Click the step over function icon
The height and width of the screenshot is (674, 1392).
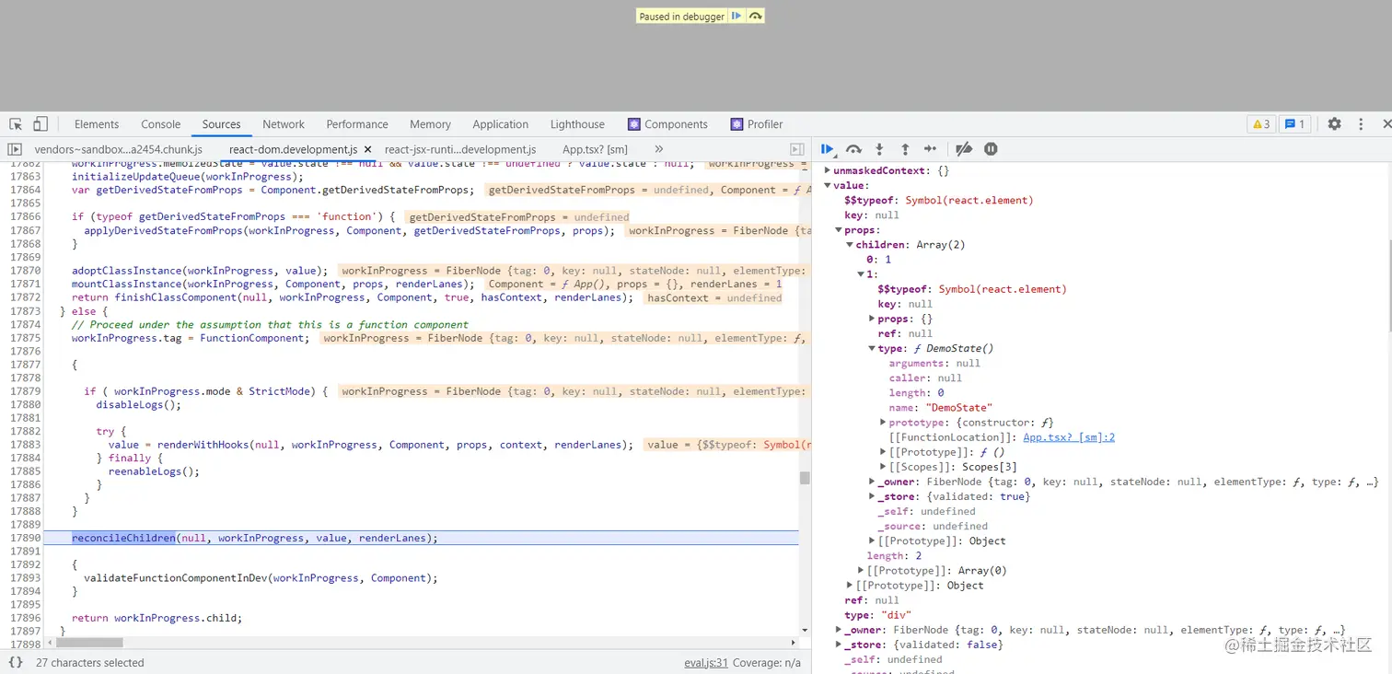click(853, 149)
